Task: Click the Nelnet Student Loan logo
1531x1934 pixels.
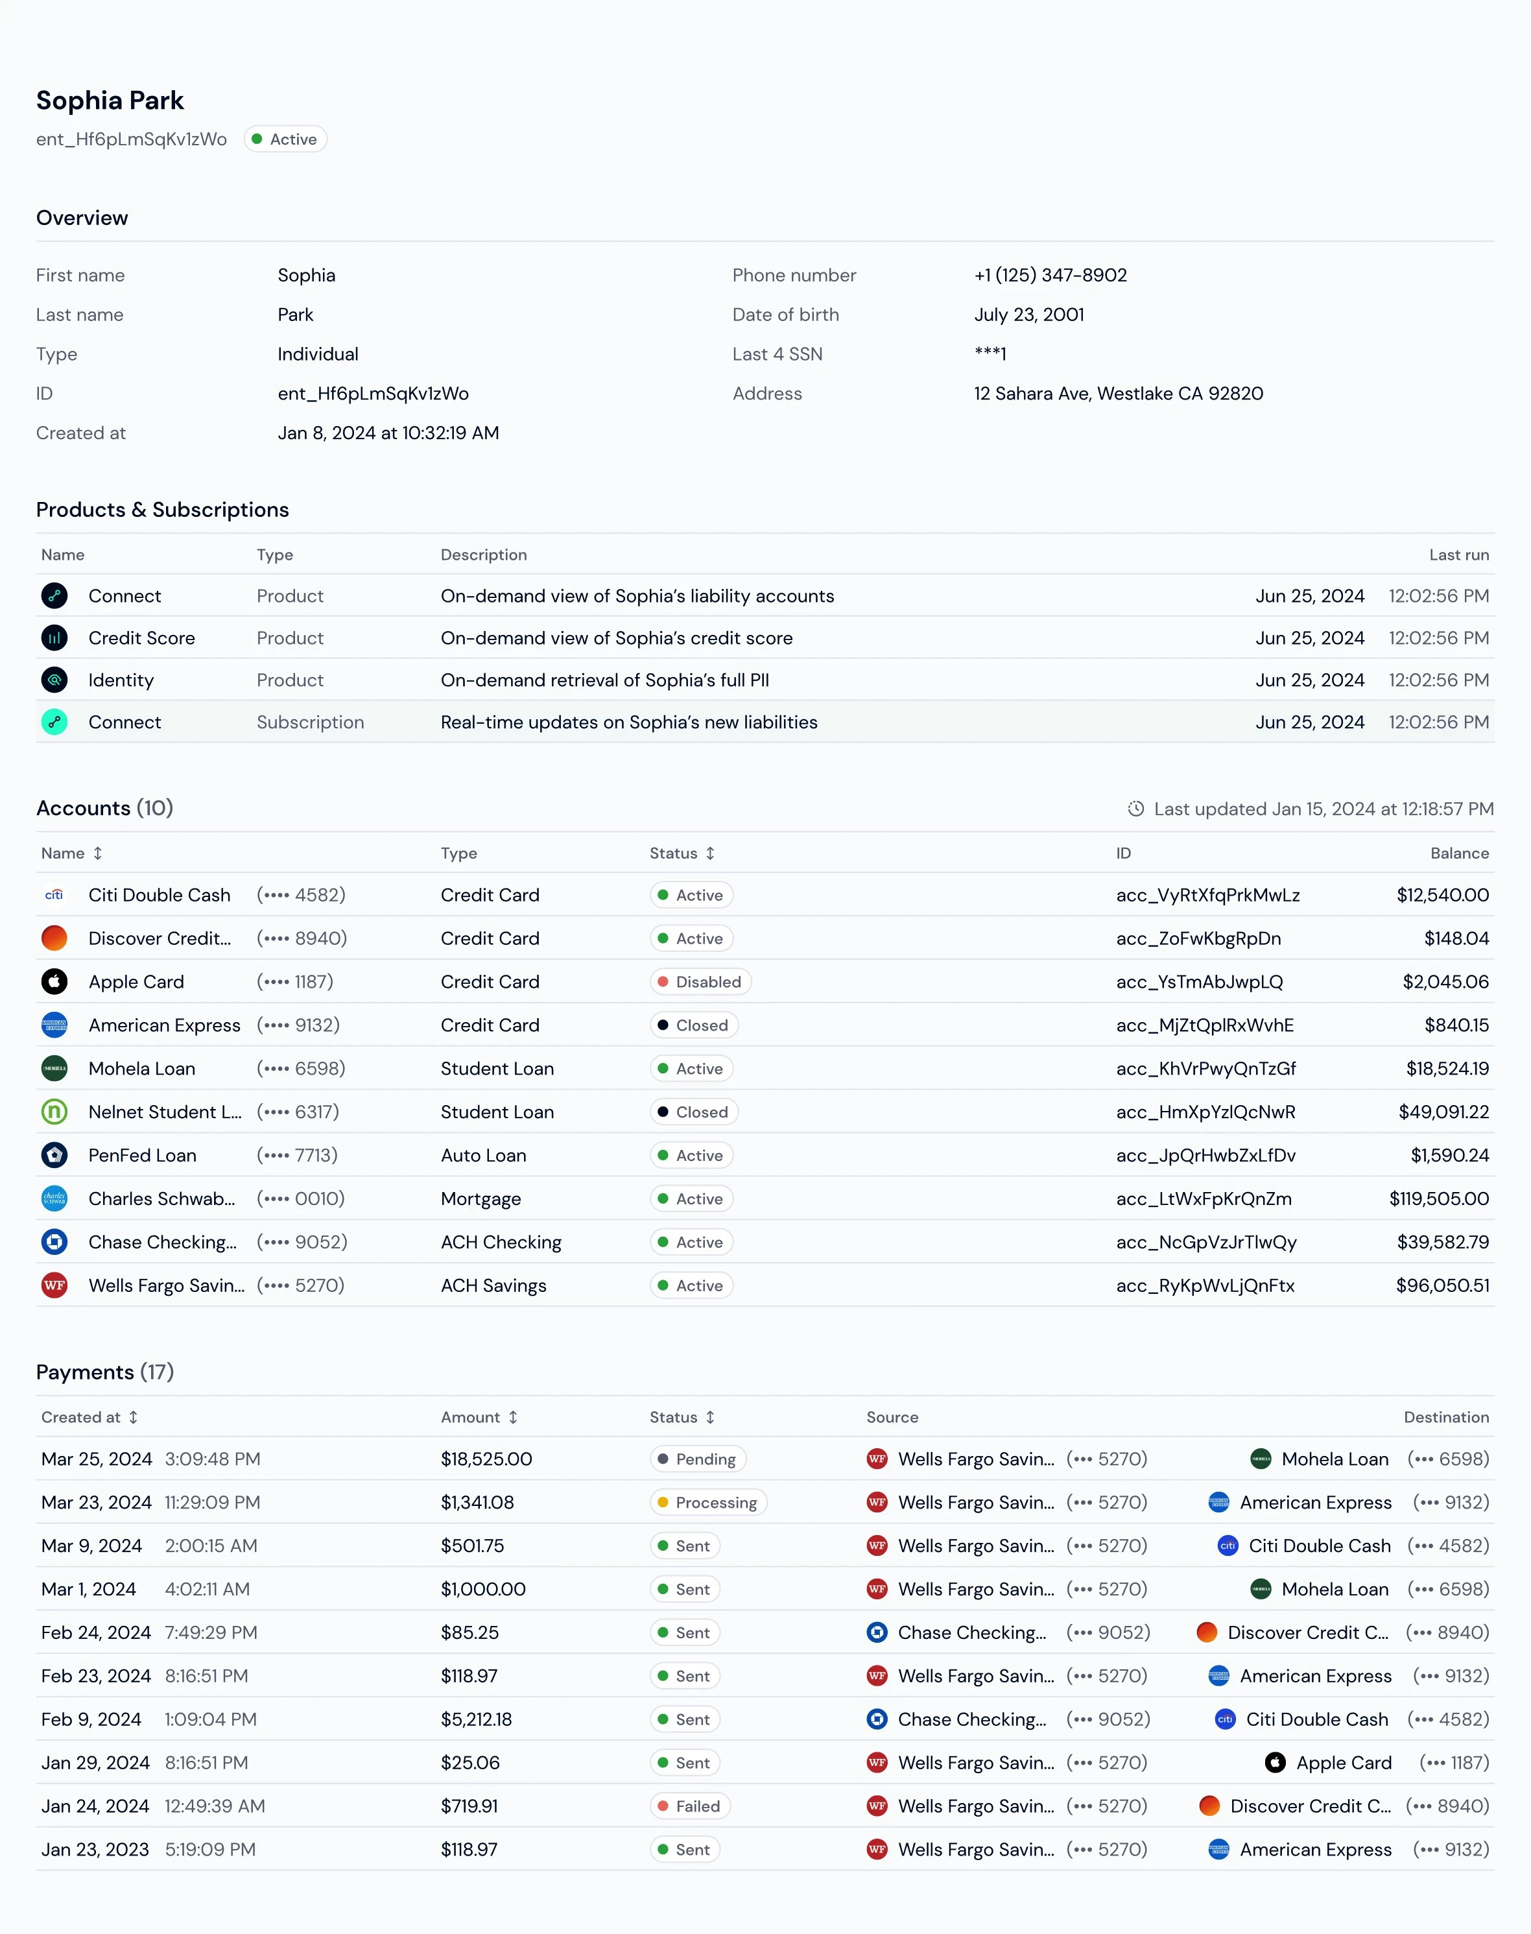Action: click(54, 1112)
